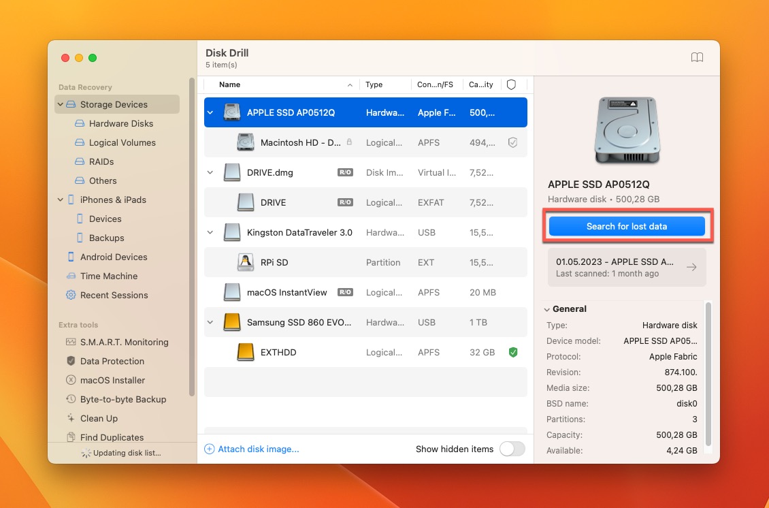Click the macOS InstantView drive icon

click(x=231, y=293)
